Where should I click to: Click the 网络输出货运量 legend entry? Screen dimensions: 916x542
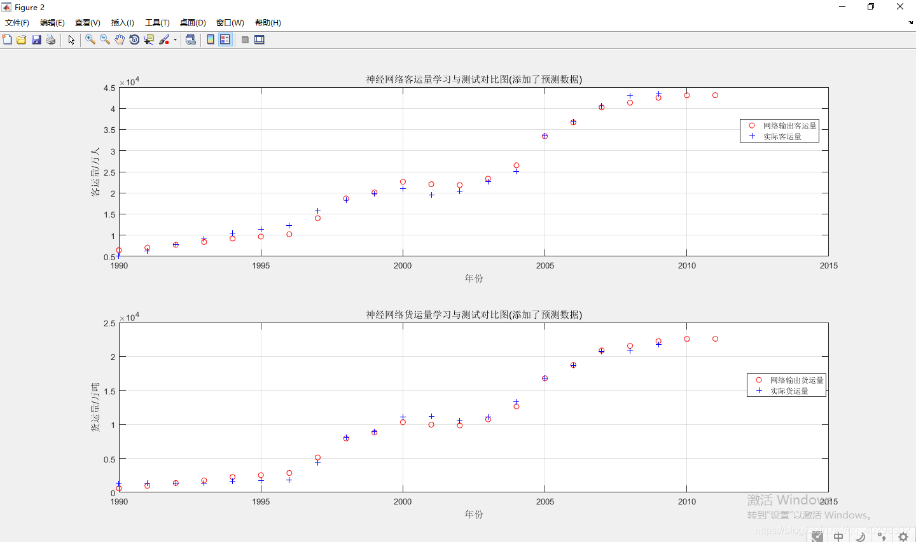[796, 380]
